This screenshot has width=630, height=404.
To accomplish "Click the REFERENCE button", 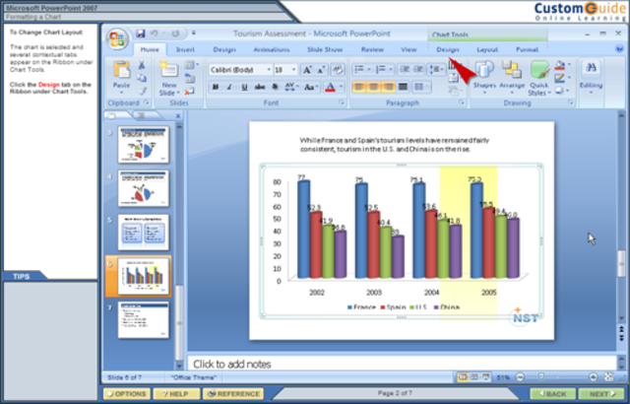I will tap(233, 394).
